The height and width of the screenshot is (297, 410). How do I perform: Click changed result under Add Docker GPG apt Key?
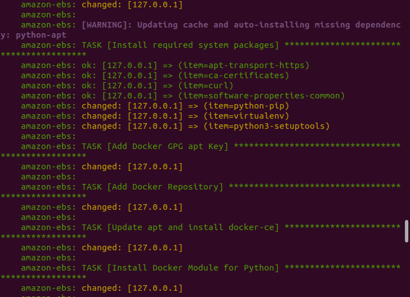click(x=132, y=166)
